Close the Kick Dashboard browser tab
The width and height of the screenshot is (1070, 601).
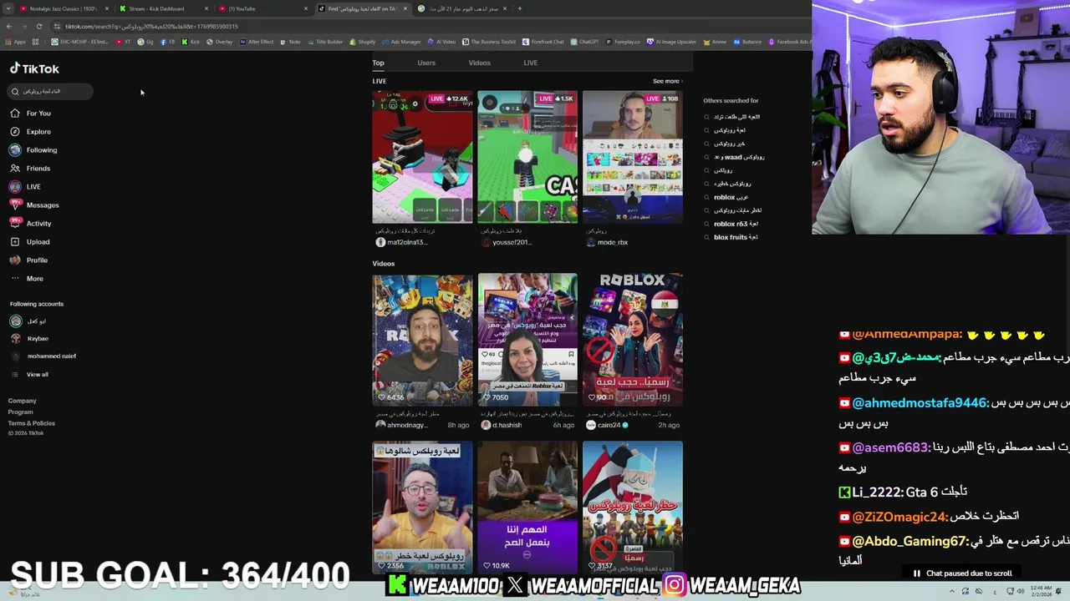[206, 8]
